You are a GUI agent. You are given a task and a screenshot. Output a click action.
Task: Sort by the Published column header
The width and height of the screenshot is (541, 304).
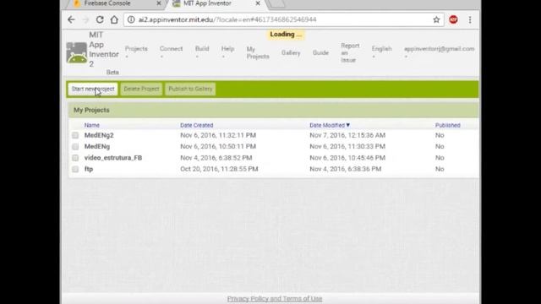447,125
